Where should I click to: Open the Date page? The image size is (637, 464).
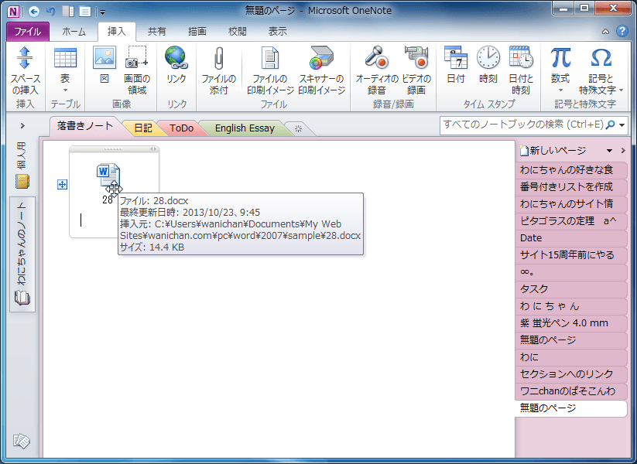(x=571, y=238)
